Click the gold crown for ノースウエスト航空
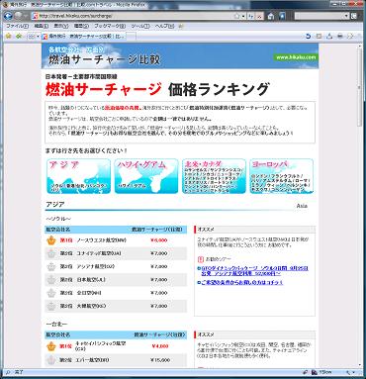This screenshot has height=379, width=366. click(x=51, y=240)
